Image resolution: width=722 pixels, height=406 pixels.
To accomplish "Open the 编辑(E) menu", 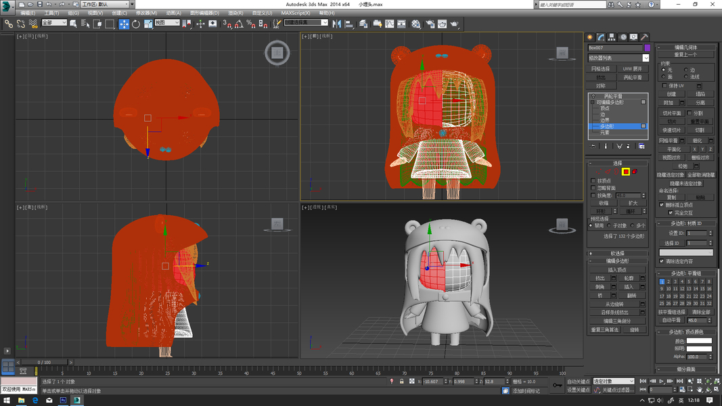I will click(x=28, y=13).
